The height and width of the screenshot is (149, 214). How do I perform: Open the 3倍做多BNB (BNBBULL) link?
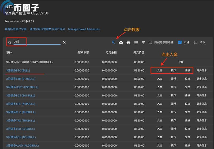(x=21, y=112)
